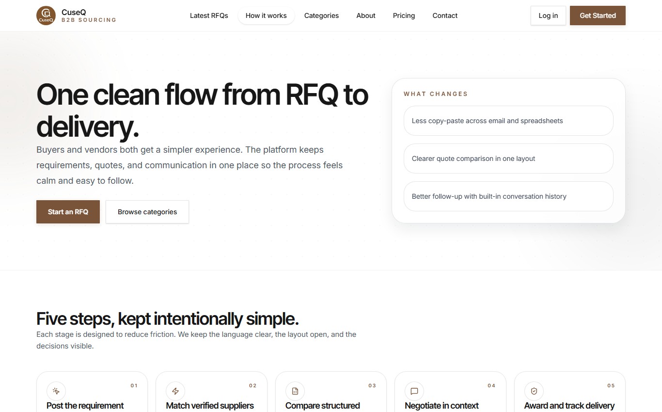Open the About page link

coord(366,16)
